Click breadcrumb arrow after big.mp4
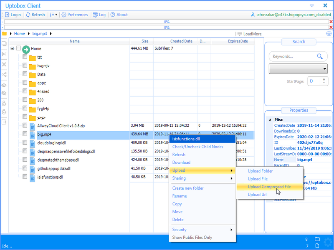 (51, 34)
